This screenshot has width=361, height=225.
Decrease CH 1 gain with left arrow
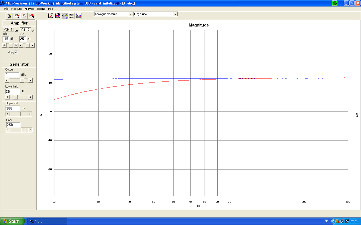tap(4, 45)
